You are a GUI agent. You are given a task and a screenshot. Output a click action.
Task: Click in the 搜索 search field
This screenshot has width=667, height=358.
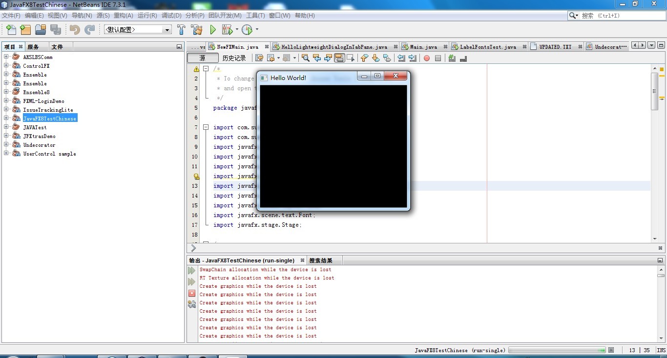pos(620,16)
